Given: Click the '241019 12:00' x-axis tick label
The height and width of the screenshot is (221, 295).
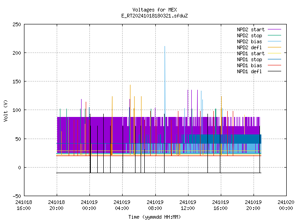Looking at the screenshot, I should tap(188, 205).
